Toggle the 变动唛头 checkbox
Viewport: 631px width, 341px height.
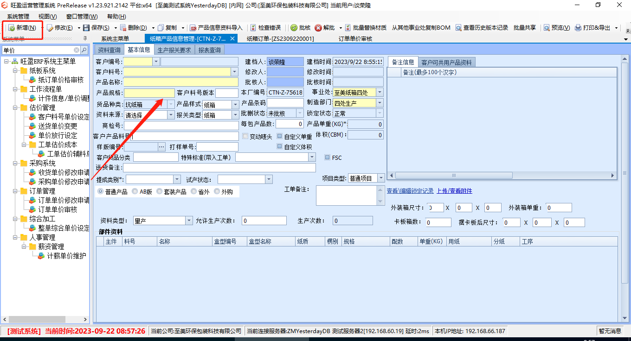point(245,136)
